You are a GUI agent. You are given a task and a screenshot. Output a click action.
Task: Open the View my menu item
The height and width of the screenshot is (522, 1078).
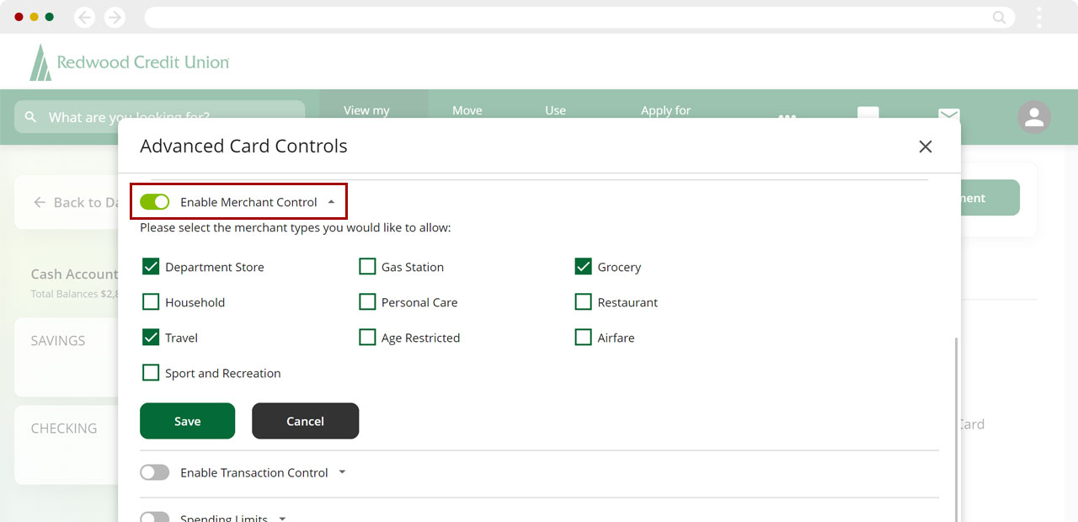click(367, 110)
